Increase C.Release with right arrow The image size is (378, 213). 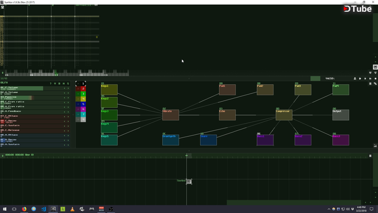(68, 131)
